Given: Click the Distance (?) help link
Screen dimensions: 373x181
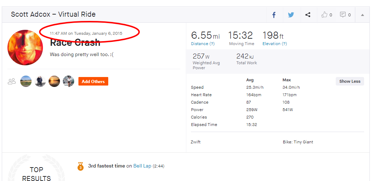Looking at the screenshot, I should (203, 44).
